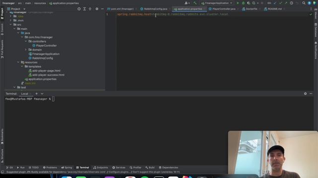Open TODO tool window
The image size is (318, 178).
coord(34,168)
